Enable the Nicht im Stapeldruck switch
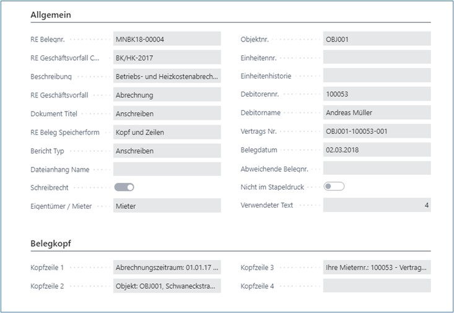The width and height of the screenshot is (454, 313). click(x=334, y=187)
